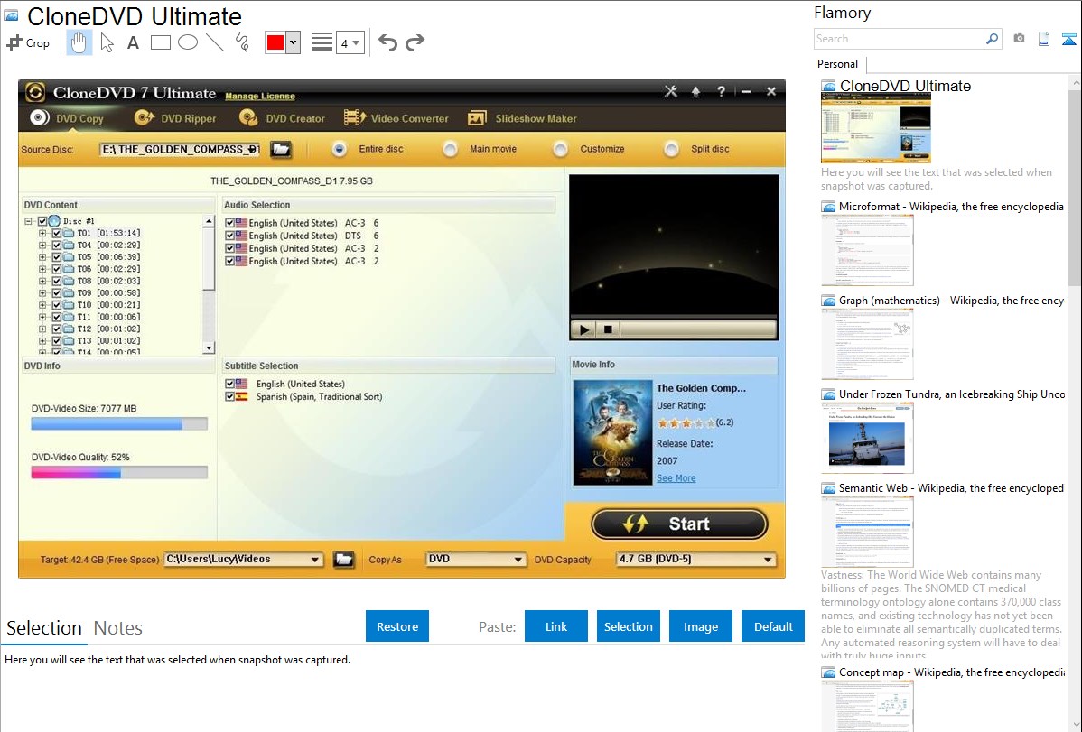
Task: Toggle the English DTS audio checkbox
Action: click(229, 236)
